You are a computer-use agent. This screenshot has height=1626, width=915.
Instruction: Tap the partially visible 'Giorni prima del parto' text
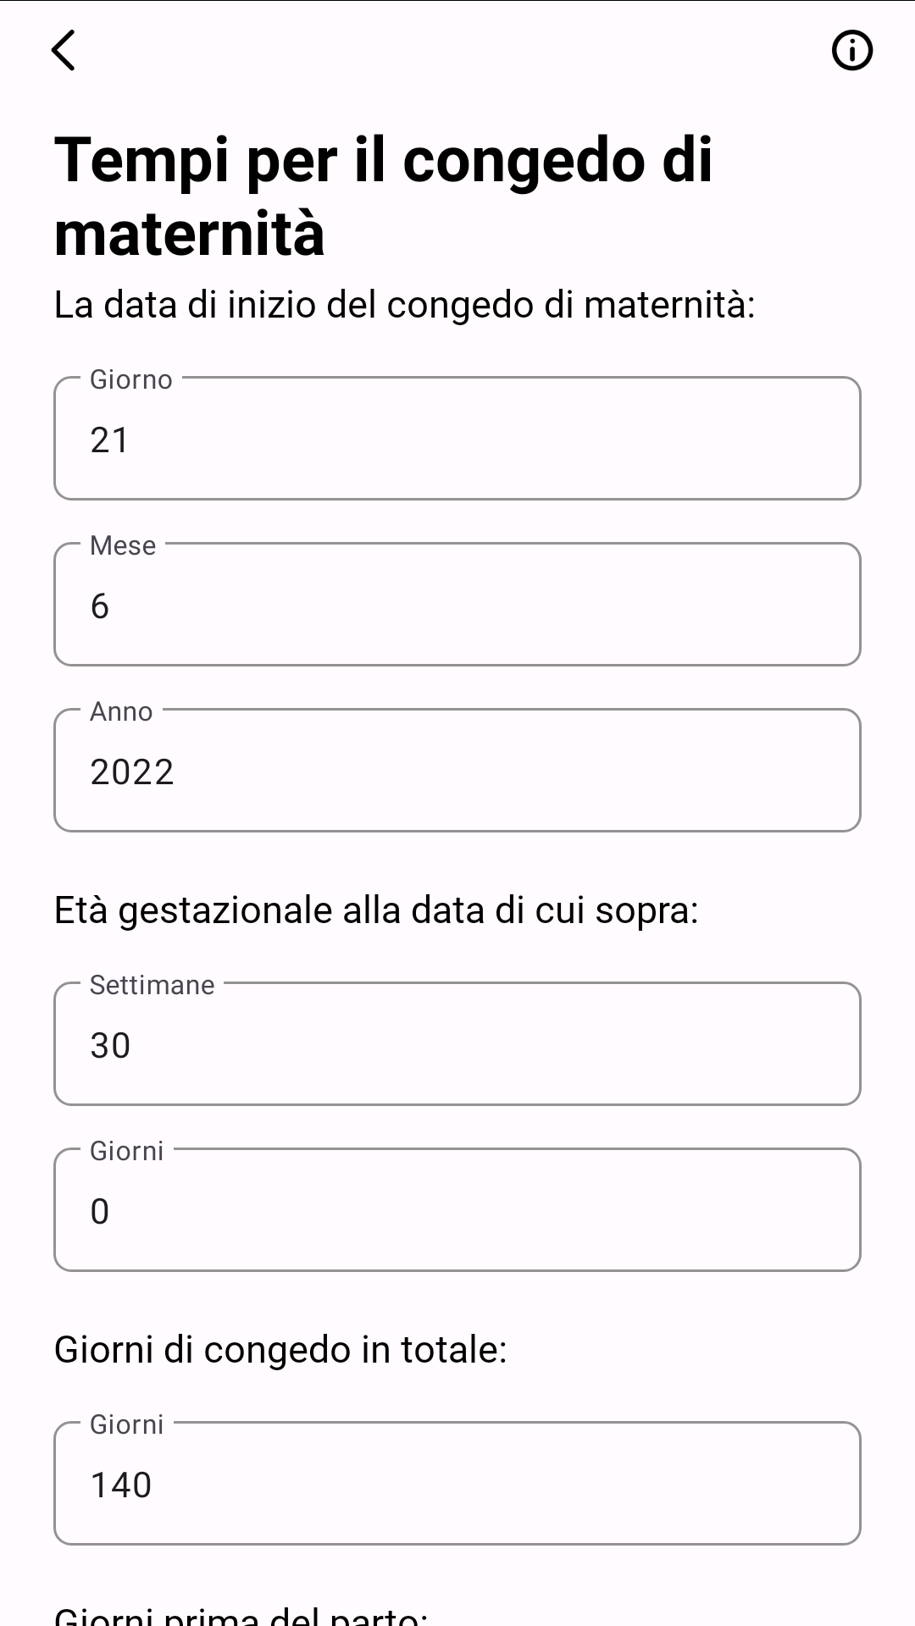(x=241, y=1616)
